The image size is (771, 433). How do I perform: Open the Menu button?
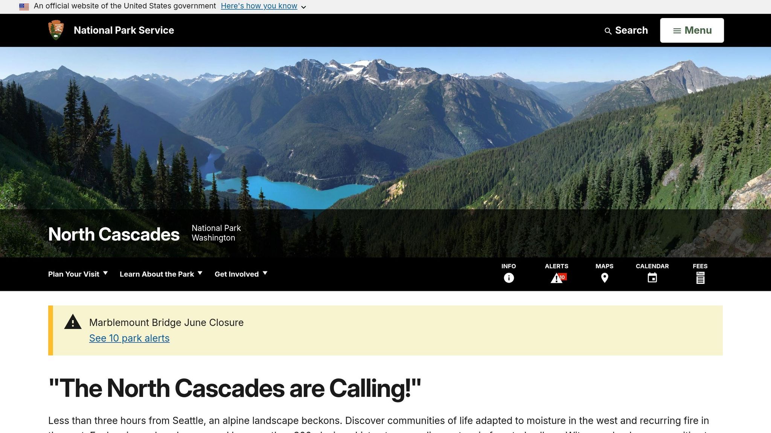(692, 30)
